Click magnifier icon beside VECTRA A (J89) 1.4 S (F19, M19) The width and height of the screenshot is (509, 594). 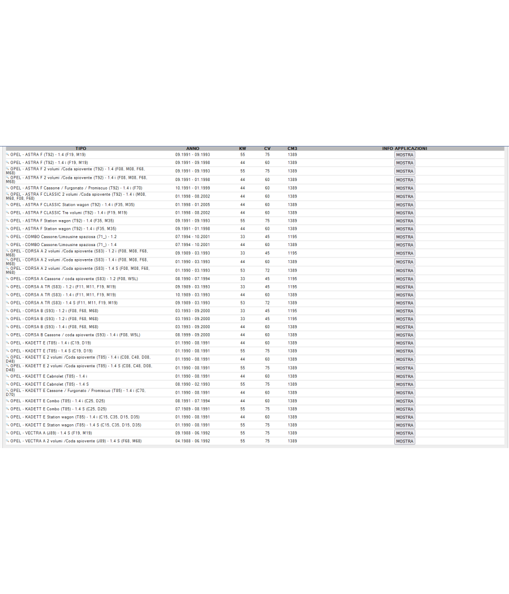click(7, 433)
